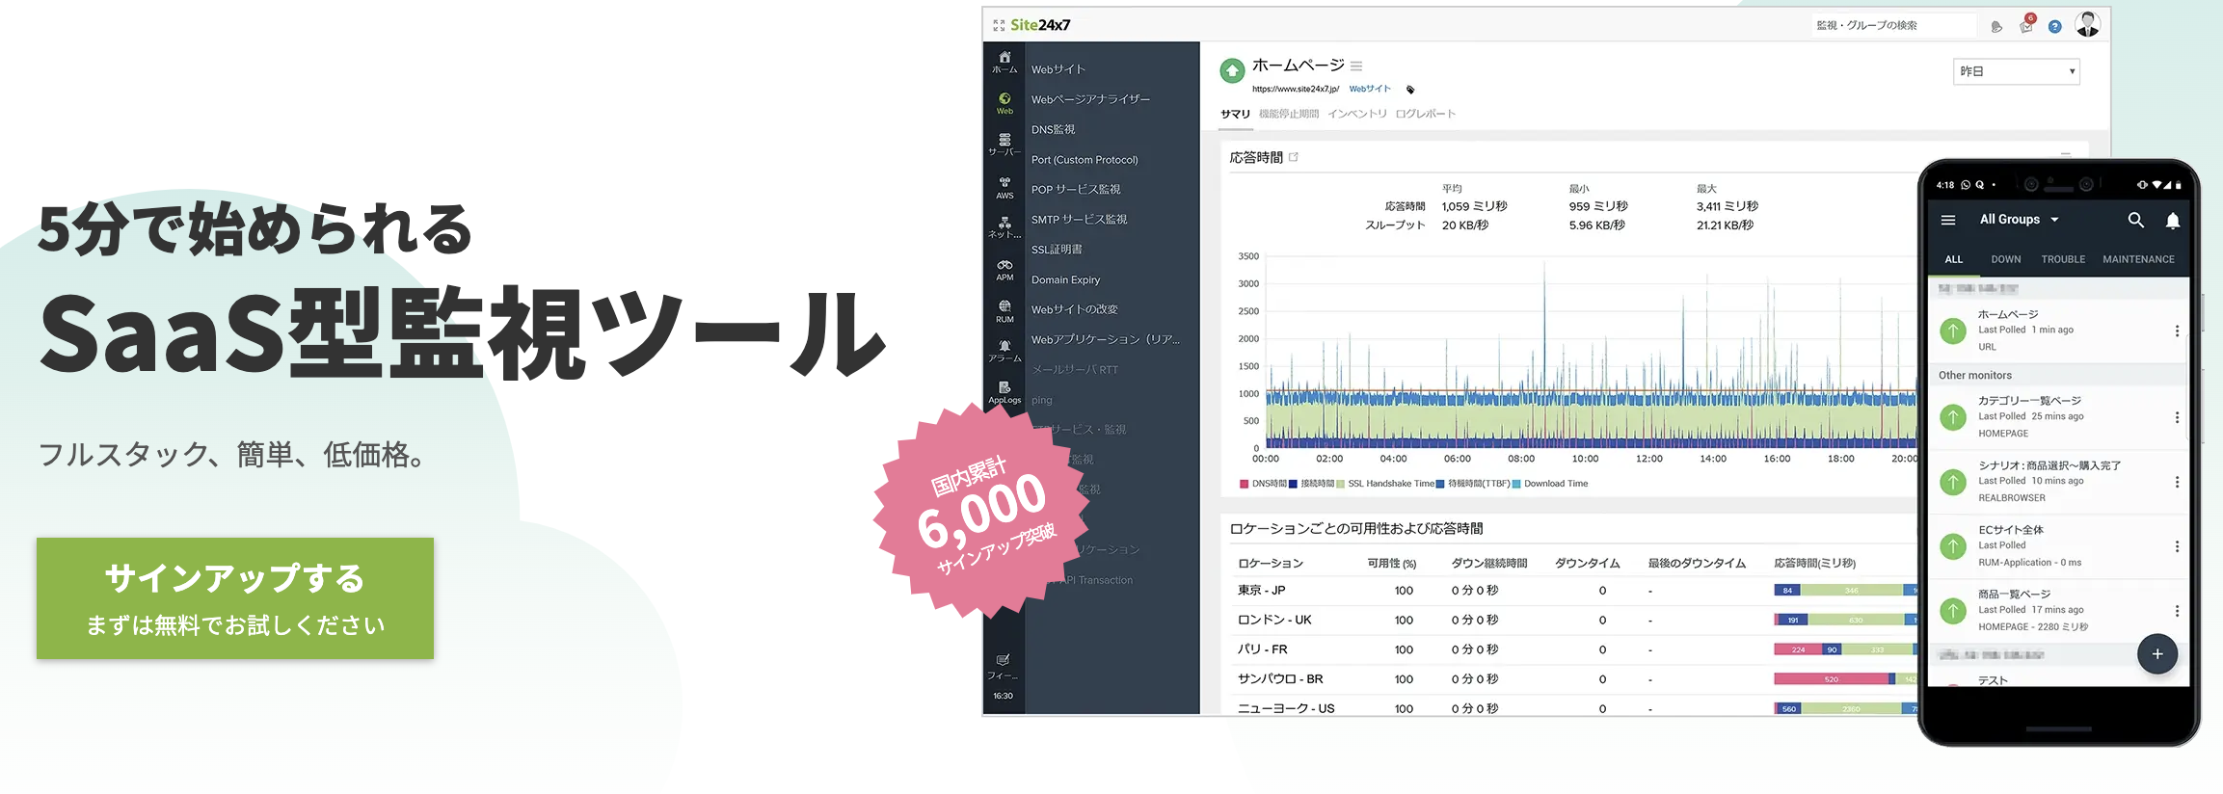Image resolution: width=2223 pixels, height=794 pixels.
Task: Open 応答時間 chart in a new window icon
Action: coord(1294,157)
